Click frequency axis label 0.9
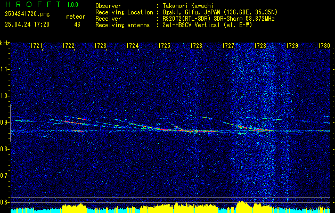The image size is (335, 213). tap(4, 122)
